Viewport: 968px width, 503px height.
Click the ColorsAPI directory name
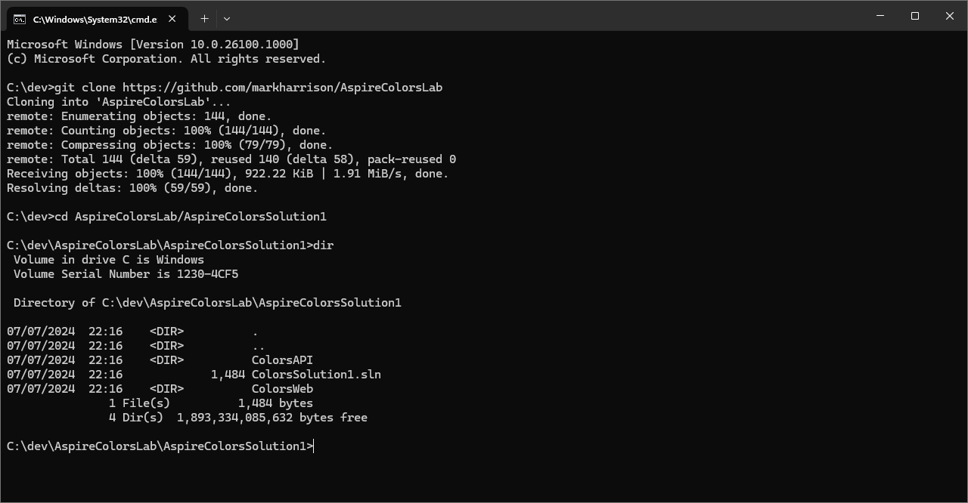282,360
